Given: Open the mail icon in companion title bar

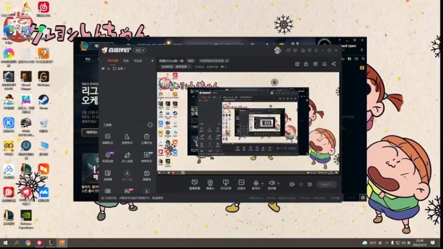Looking at the screenshot, I should [288, 50].
